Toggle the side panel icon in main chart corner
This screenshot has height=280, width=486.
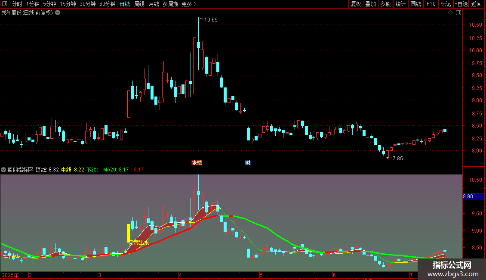click(x=458, y=13)
